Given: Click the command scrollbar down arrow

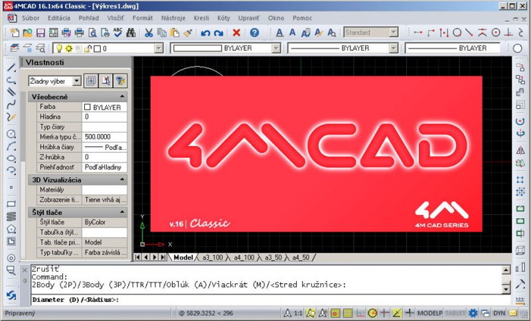Looking at the screenshot, I should tap(506, 289).
